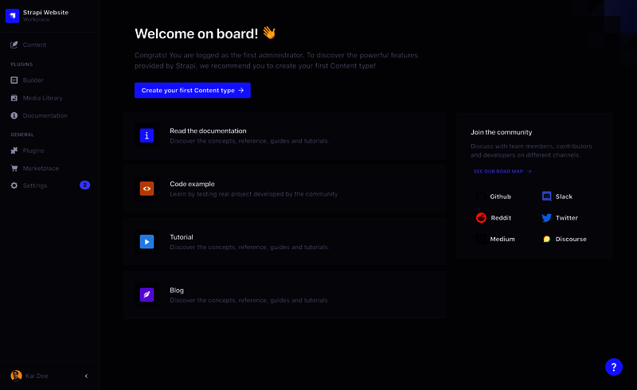Click the blue info icon on Read the documentation

click(x=147, y=135)
